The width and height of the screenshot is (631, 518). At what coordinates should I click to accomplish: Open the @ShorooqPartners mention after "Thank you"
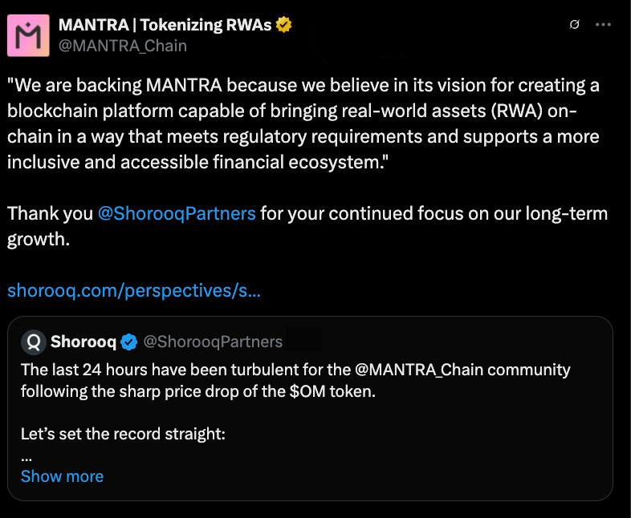pos(177,214)
